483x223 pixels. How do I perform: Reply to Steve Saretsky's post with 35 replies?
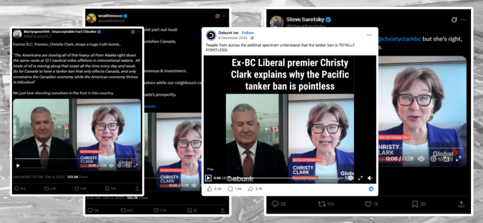point(279,204)
